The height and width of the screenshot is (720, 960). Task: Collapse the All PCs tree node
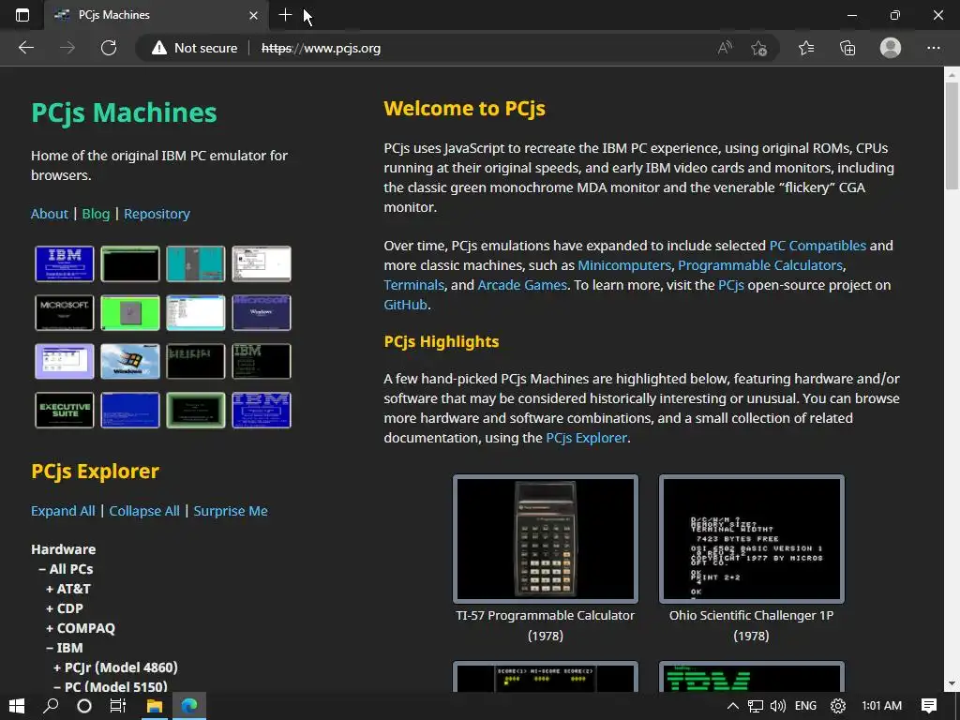click(x=66, y=569)
